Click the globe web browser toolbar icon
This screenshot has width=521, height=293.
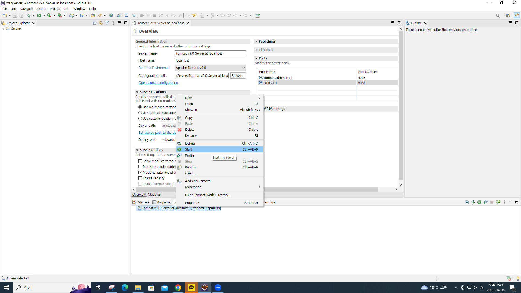tap(111, 15)
